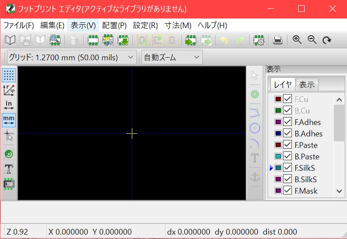Click the new footprint icon

(x=93, y=40)
